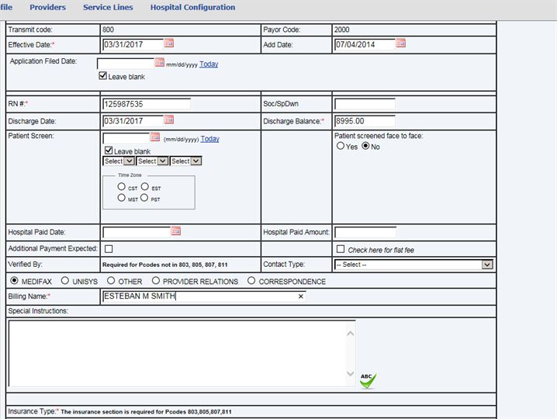Open the Providers menu
557x419 pixels.
coord(47,8)
